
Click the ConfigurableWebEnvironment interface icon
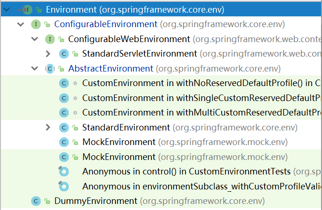(50, 39)
